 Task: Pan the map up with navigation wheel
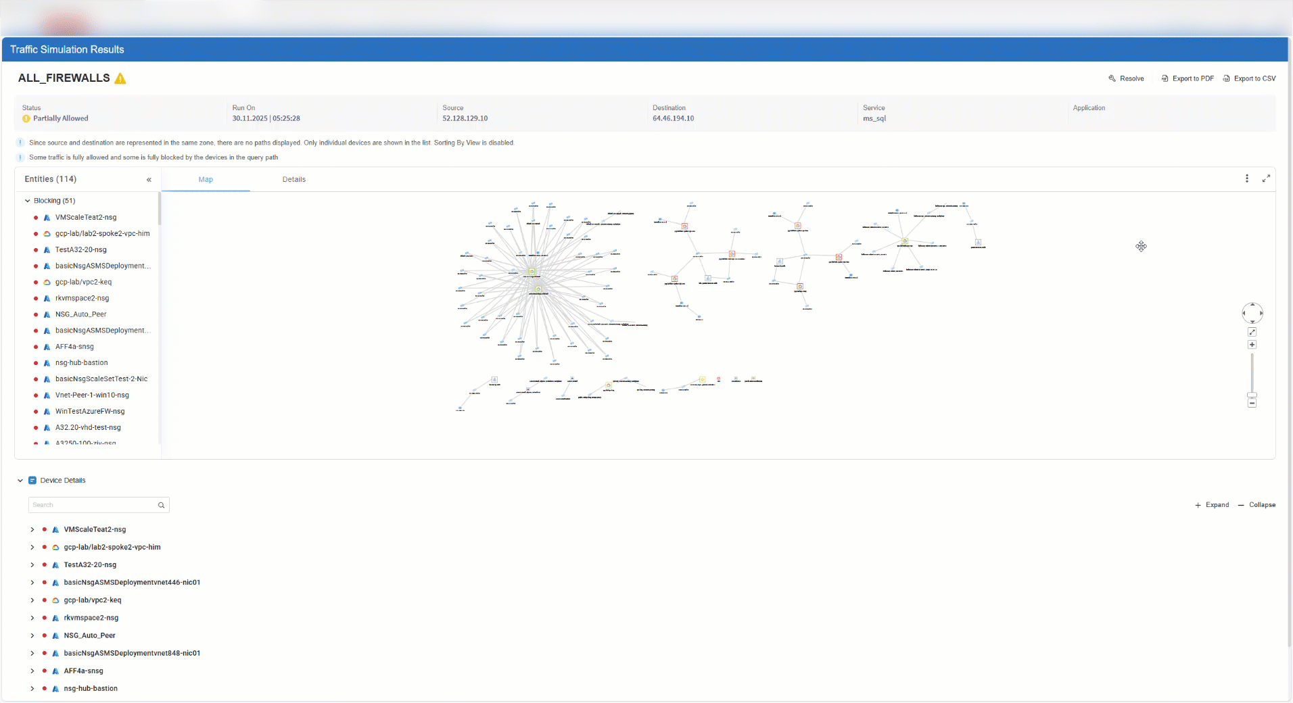click(1252, 305)
